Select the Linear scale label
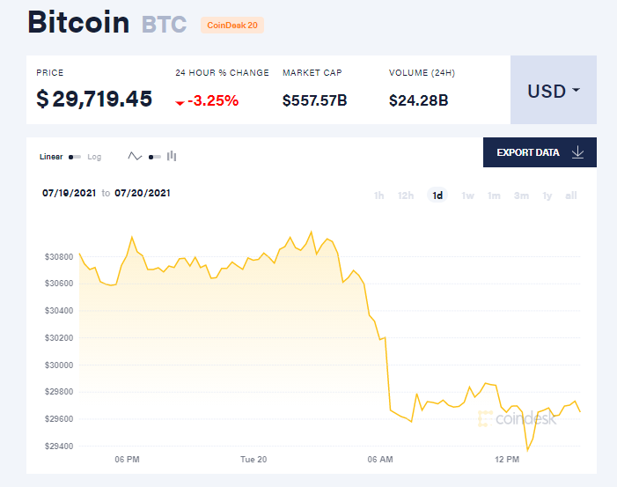The width and height of the screenshot is (617, 487). (51, 157)
